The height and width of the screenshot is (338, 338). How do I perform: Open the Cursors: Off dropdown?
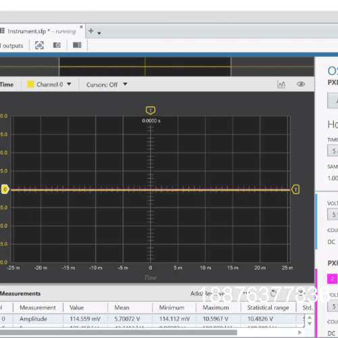point(107,84)
